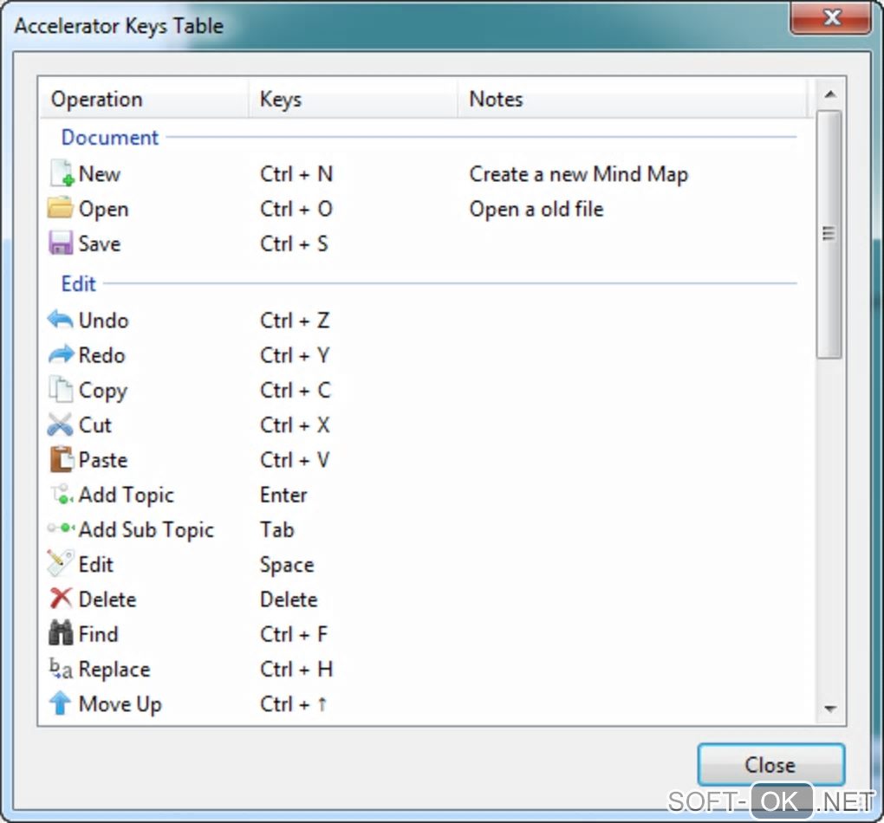The height and width of the screenshot is (823, 884).
Task: Click the Paste clipboard icon
Action: tap(61, 460)
